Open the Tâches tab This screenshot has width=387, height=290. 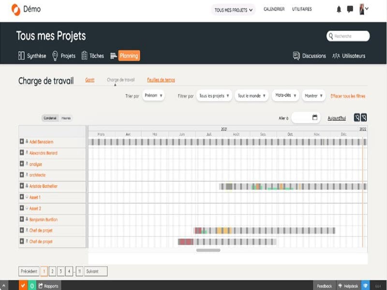point(92,56)
